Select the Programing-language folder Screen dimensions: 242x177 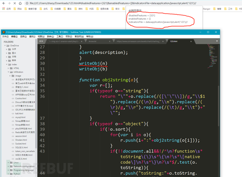click(23, 170)
